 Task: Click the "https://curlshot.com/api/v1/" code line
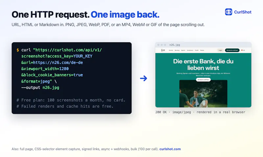click(x=67, y=50)
